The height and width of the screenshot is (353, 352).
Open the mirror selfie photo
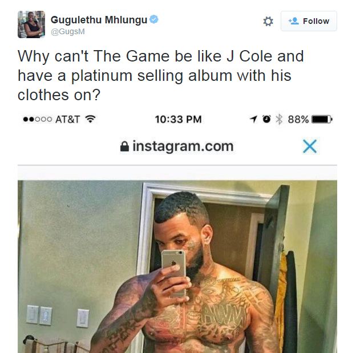177,266
